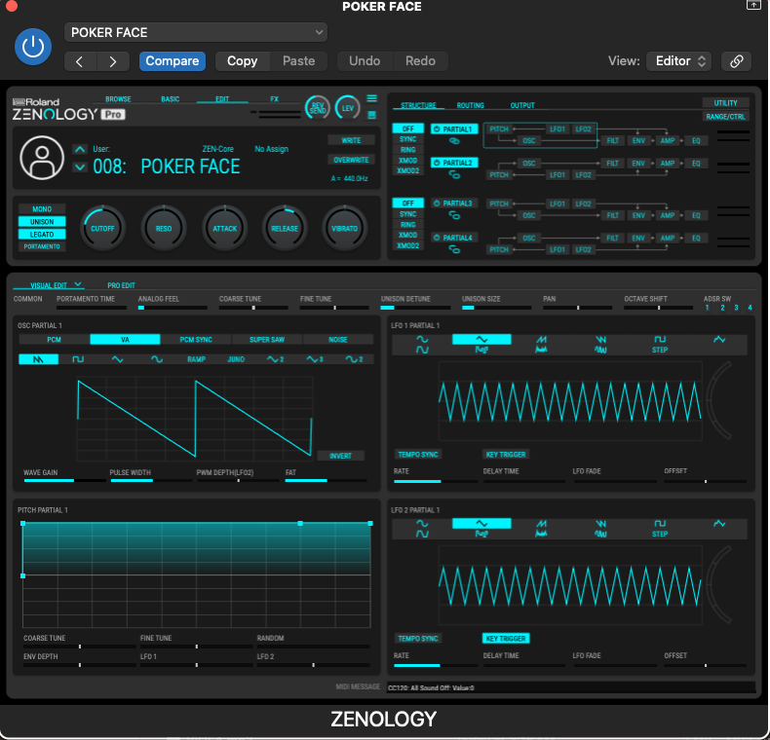Screen dimensions: 770x740
Task: Choose sine wave shape for LFO 1
Action: tap(422, 340)
